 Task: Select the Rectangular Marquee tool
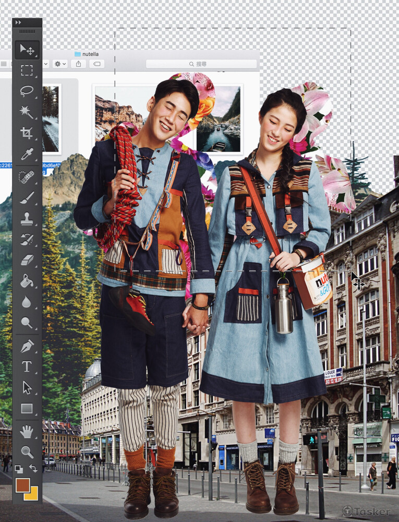27,70
